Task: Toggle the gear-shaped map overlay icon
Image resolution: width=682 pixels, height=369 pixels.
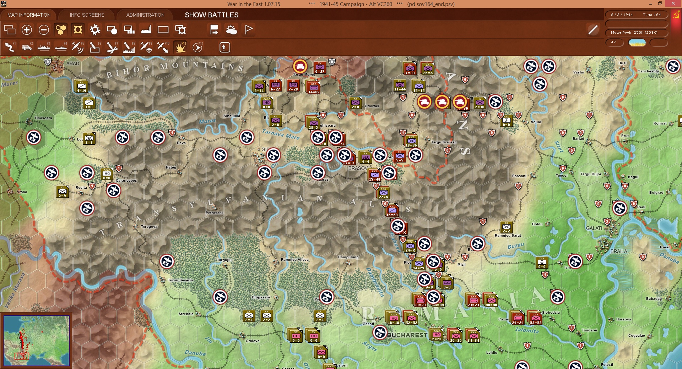Action: pyautogui.click(x=95, y=30)
